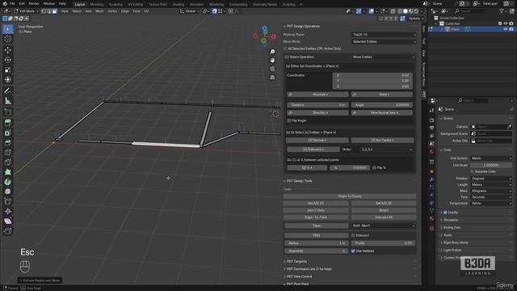The image size is (517, 291).
Task: Open the Select Operation dropdown
Action: [x=384, y=57]
